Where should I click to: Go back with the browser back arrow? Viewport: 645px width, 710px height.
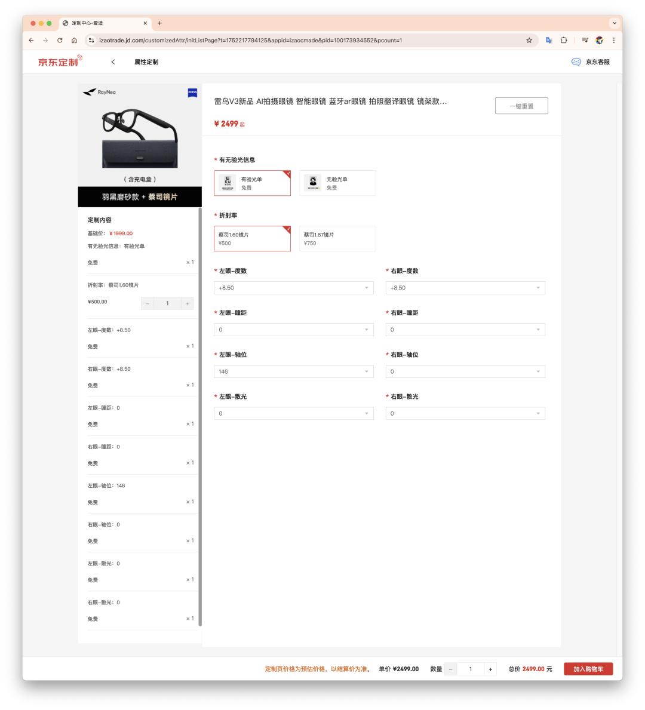(x=31, y=40)
